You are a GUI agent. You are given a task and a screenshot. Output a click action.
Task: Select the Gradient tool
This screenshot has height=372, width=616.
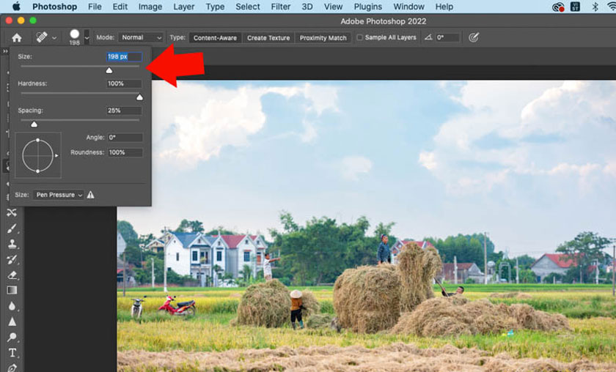pyautogui.click(x=12, y=291)
